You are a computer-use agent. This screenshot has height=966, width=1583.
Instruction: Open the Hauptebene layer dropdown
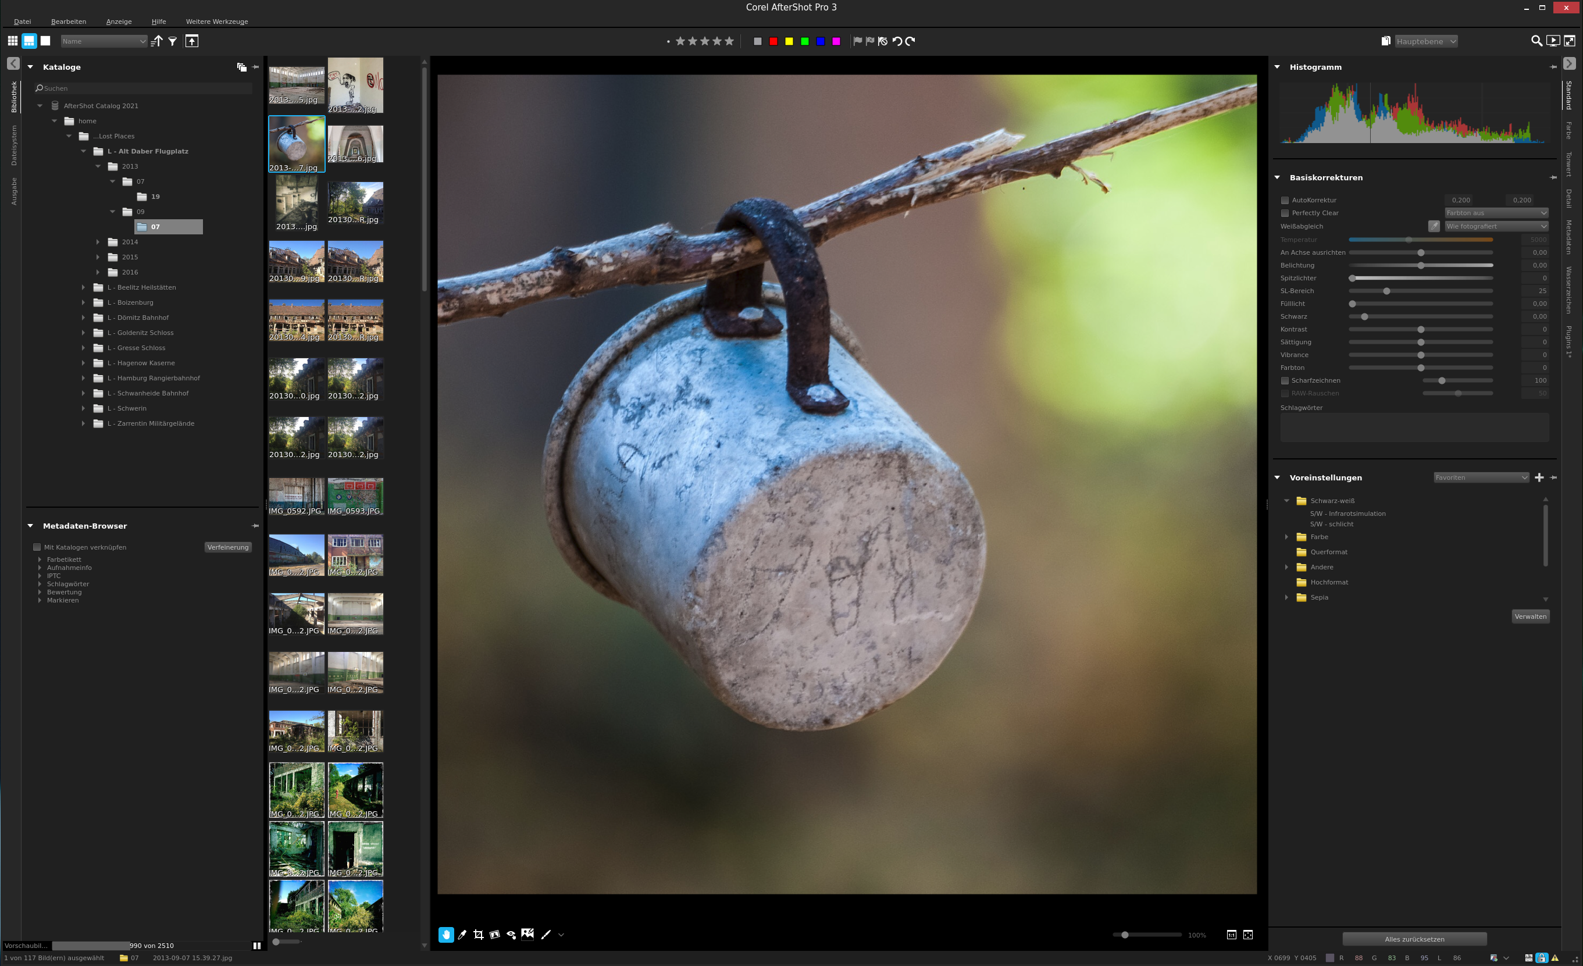[1425, 41]
